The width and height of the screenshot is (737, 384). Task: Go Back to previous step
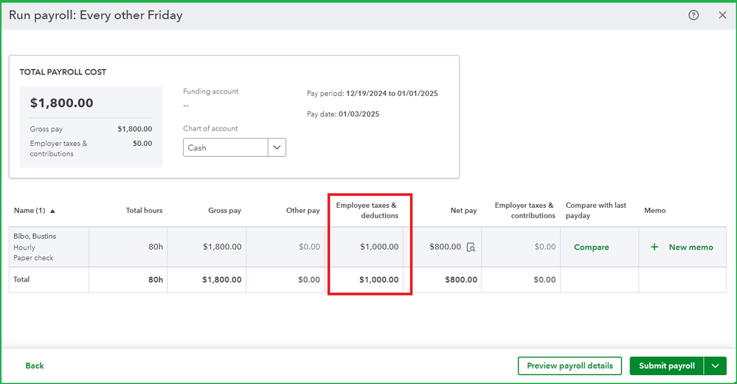[35, 366]
